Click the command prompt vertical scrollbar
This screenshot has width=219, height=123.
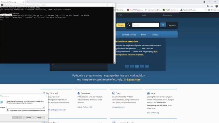click(115, 35)
